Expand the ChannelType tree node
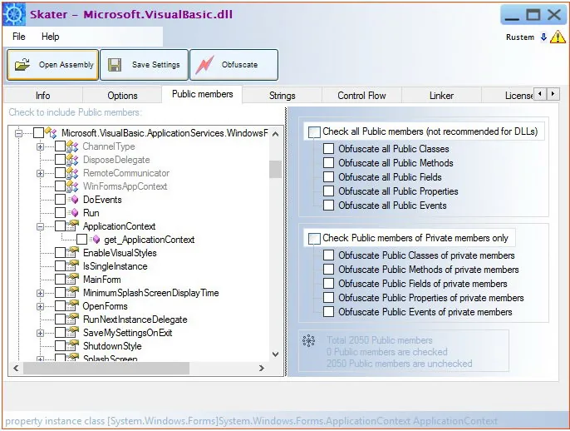570x431 pixels. point(41,146)
